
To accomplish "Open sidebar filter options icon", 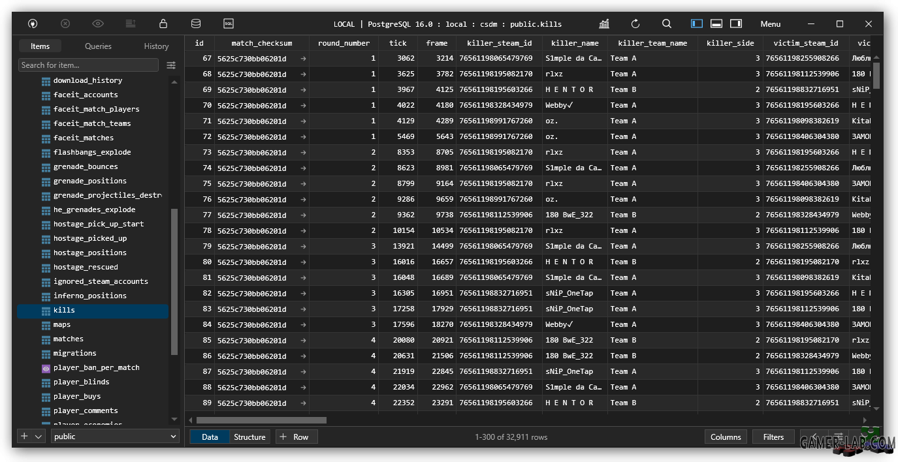I will [171, 65].
